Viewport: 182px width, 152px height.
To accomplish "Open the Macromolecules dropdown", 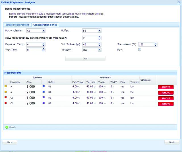I will coord(44,31).
